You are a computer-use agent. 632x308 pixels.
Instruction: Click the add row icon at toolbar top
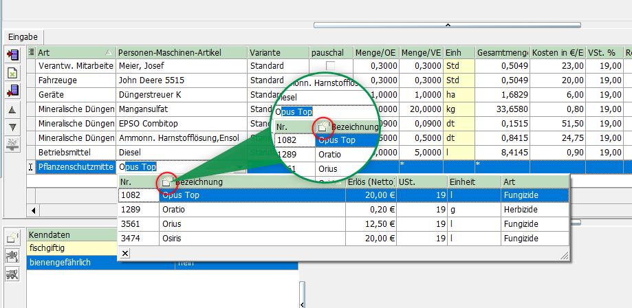(x=12, y=55)
